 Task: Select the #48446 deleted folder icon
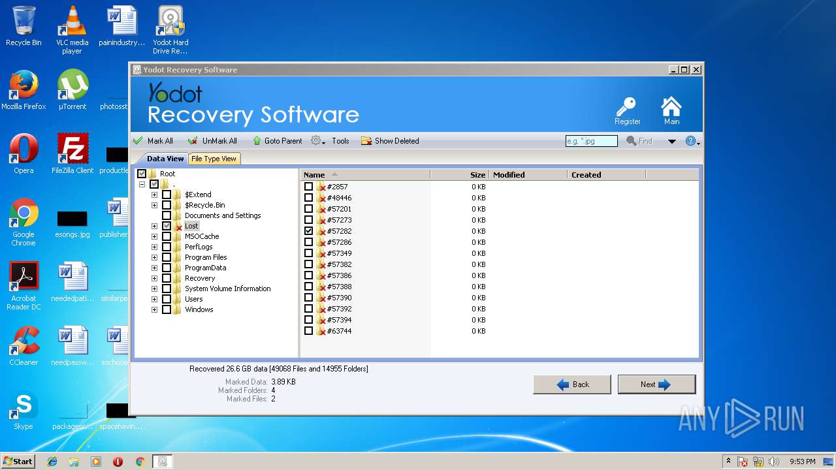click(x=321, y=198)
